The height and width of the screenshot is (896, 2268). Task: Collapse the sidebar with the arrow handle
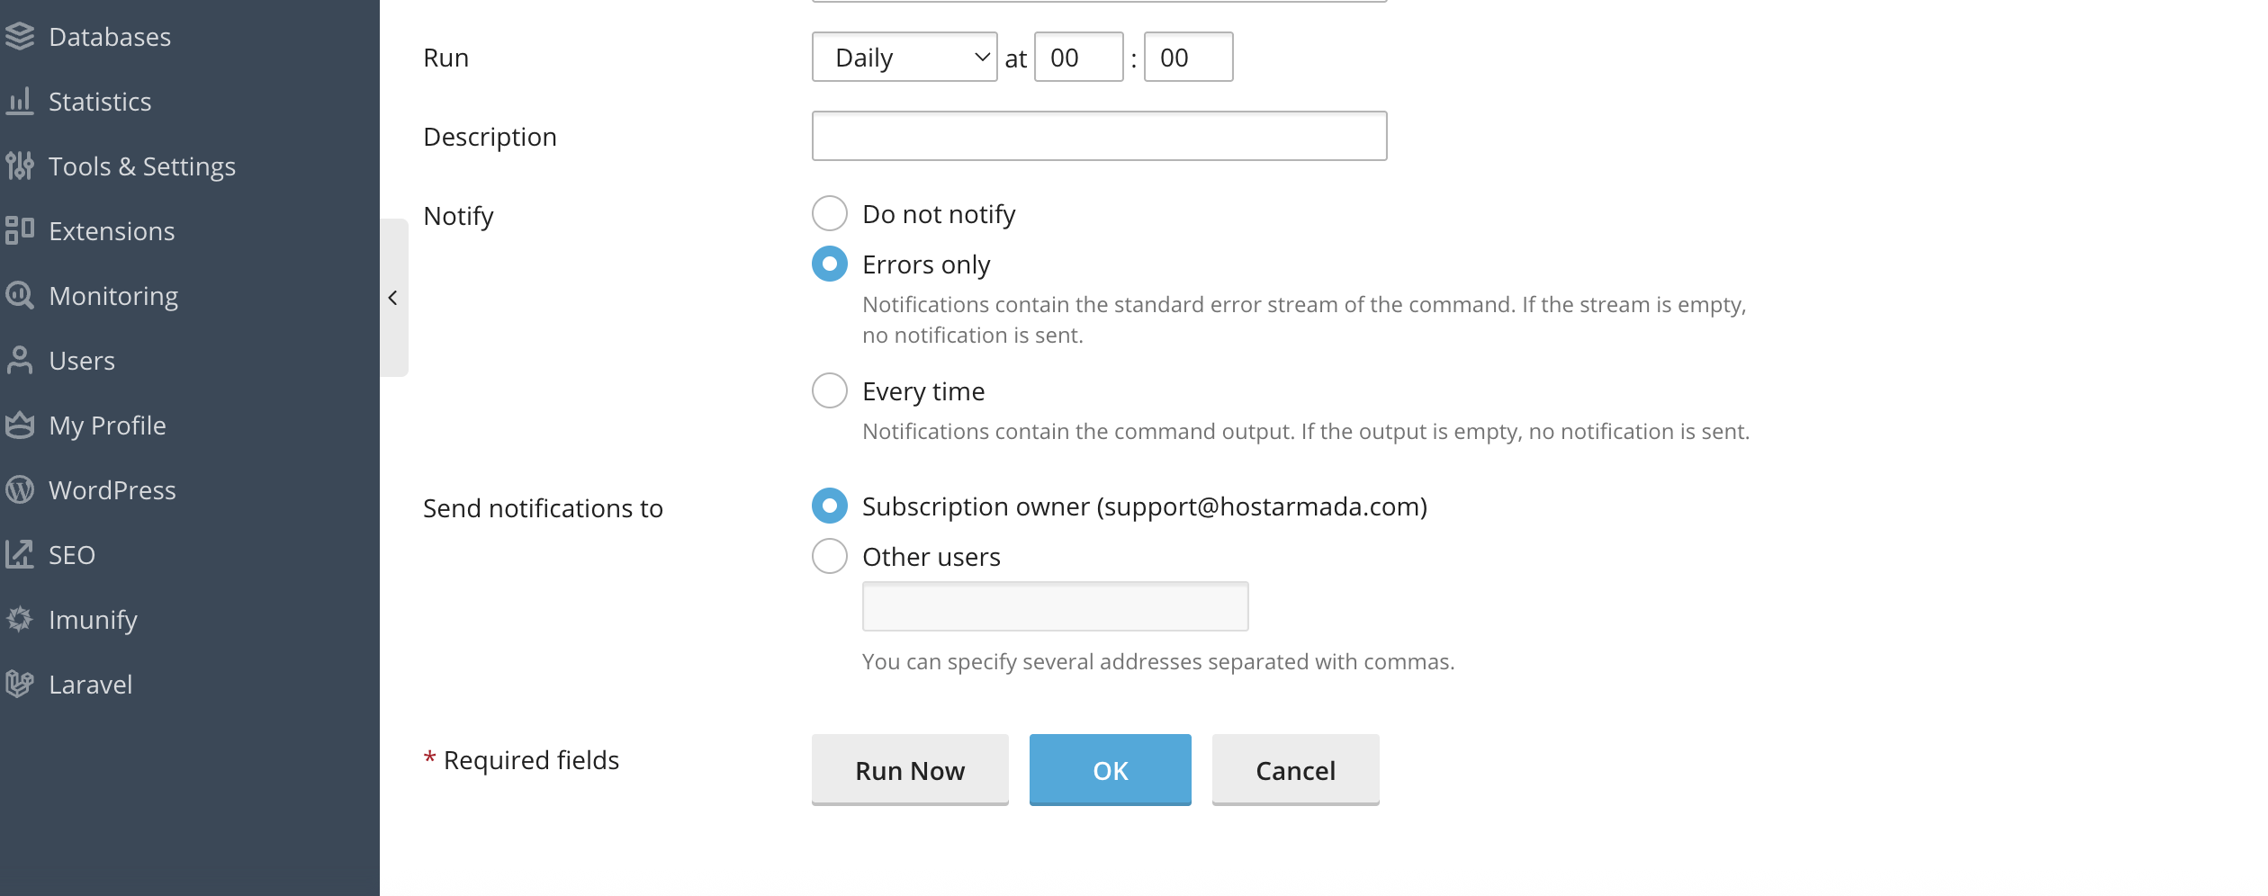(x=393, y=298)
